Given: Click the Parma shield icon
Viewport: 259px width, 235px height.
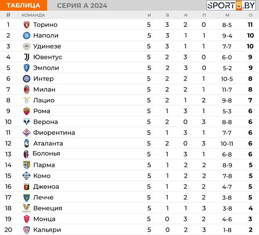Looking at the screenshot, I should click(x=27, y=165).
